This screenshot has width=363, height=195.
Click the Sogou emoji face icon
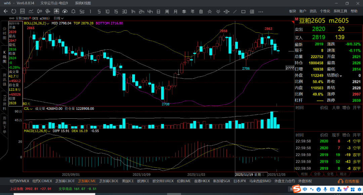click(319, 189)
